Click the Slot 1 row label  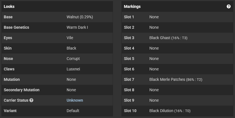pos(129,17)
